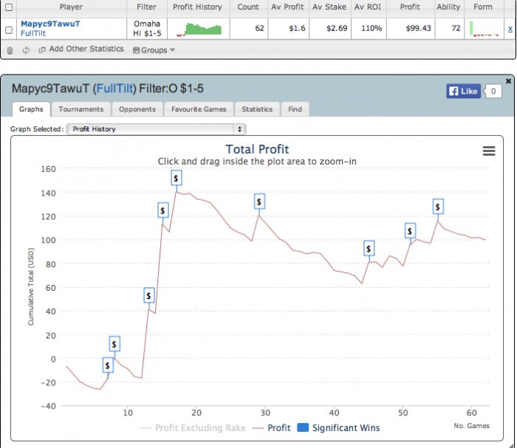Sort by the Filter column header
Viewport: 517px width, 448px height.
pos(146,7)
